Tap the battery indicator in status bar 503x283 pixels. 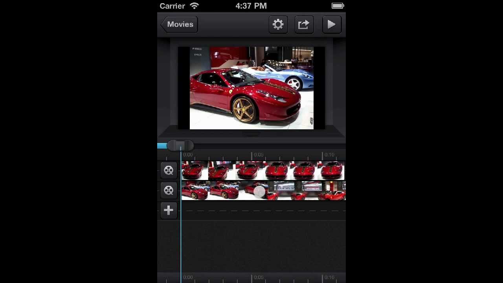click(338, 6)
